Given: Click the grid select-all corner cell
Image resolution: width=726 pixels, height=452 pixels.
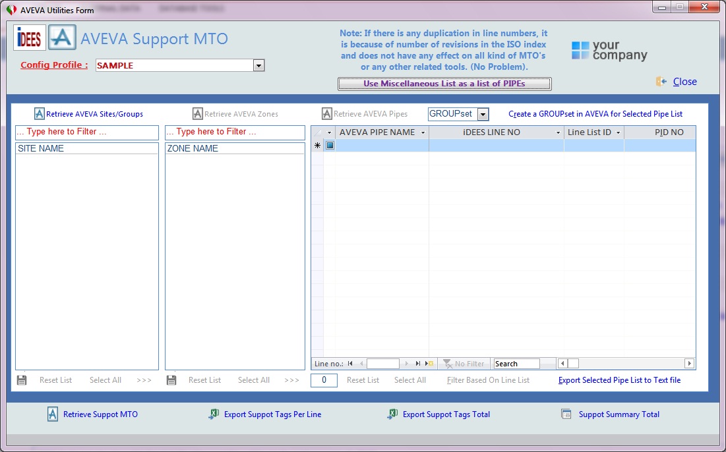Looking at the screenshot, I should [x=317, y=132].
